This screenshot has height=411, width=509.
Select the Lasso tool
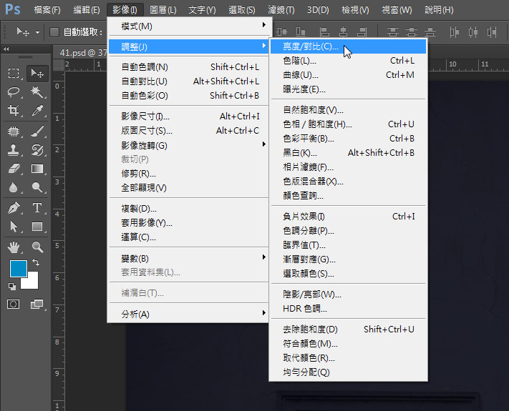tap(14, 91)
